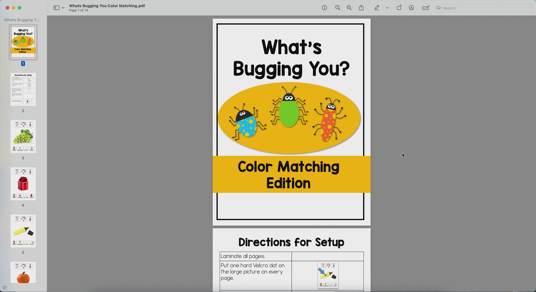Select the Highlight pen tool
The image size is (536, 292).
[377, 8]
